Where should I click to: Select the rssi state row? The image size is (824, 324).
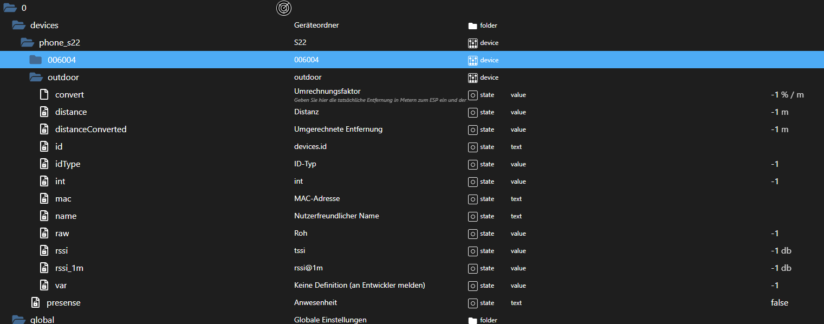[x=61, y=250]
